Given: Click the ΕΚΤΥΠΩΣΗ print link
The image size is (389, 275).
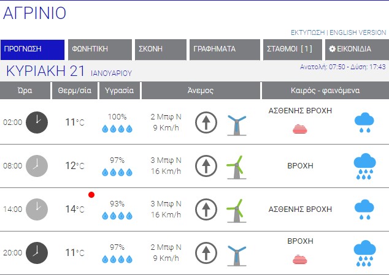Looking at the screenshot, I should [x=307, y=32].
